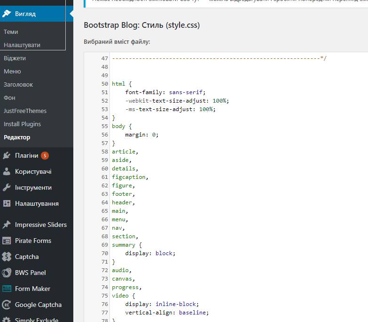Screen dimensions: 368x322
Task: Click the 'progress,' selector line
Action: 127,287
